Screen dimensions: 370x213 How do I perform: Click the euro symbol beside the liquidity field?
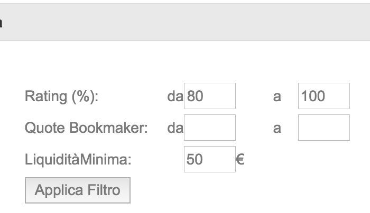240,159
